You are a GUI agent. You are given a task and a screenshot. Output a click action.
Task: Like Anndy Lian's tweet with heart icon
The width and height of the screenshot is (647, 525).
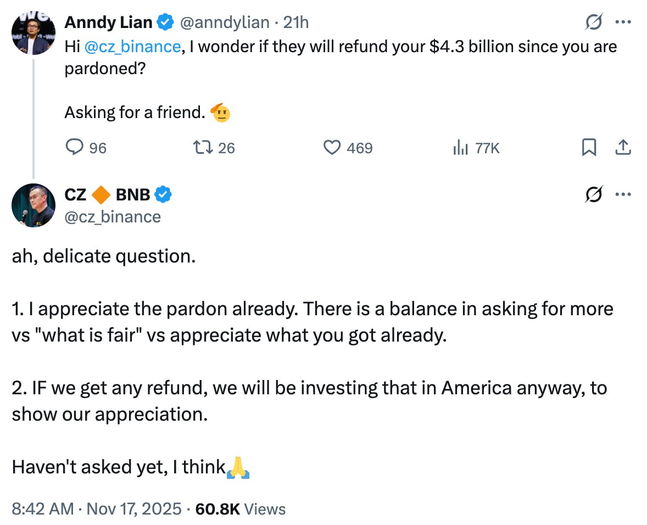332,148
